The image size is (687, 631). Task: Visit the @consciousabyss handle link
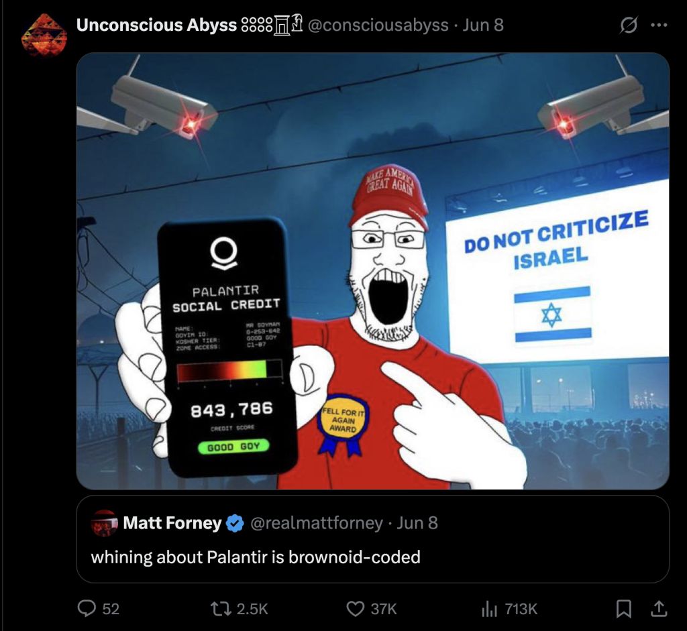click(378, 25)
